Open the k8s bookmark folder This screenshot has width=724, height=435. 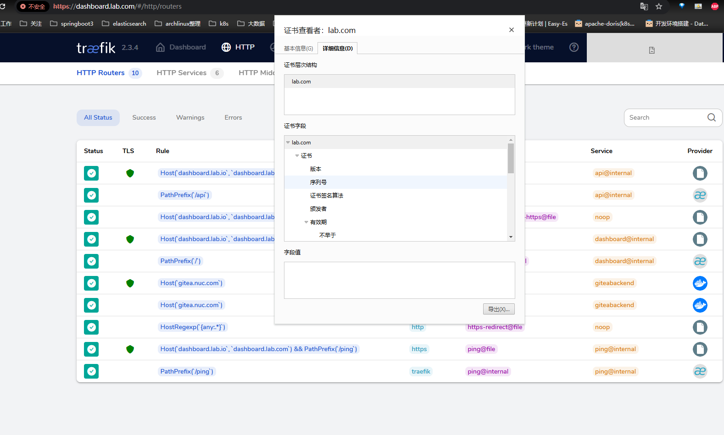218,23
